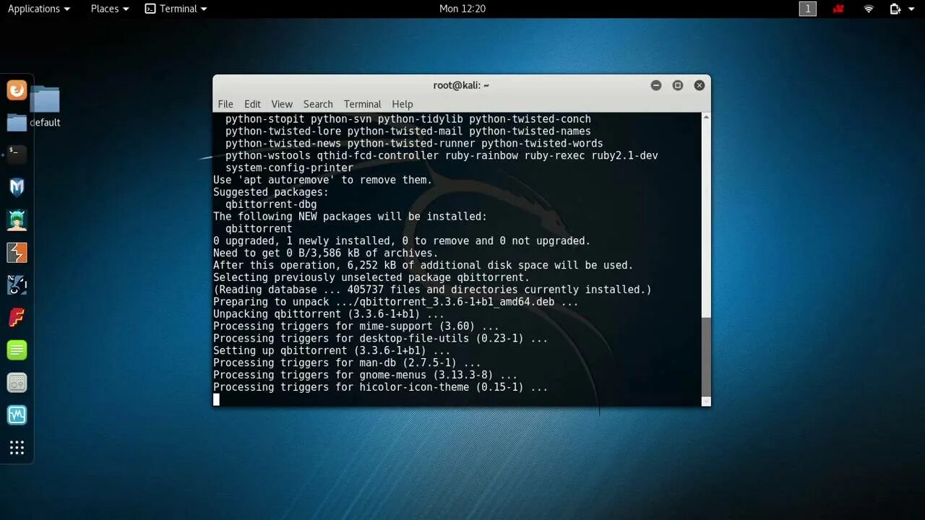The width and height of the screenshot is (925, 520).
Task: Open the Places menu
Action: click(x=110, y=9)
